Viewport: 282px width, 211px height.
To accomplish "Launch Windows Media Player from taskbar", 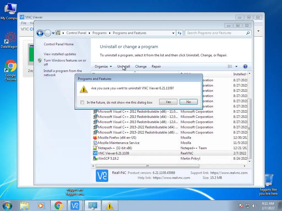I will (41, 206).
